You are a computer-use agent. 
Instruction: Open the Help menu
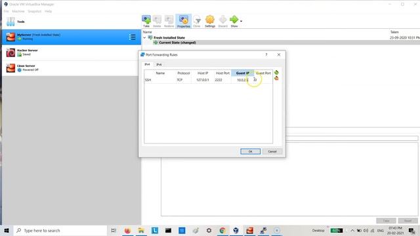(48, 11)
